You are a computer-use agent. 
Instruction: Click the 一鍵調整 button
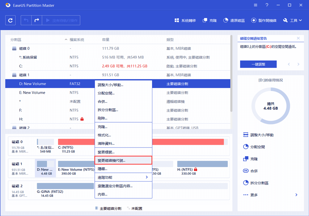point(258,64)
